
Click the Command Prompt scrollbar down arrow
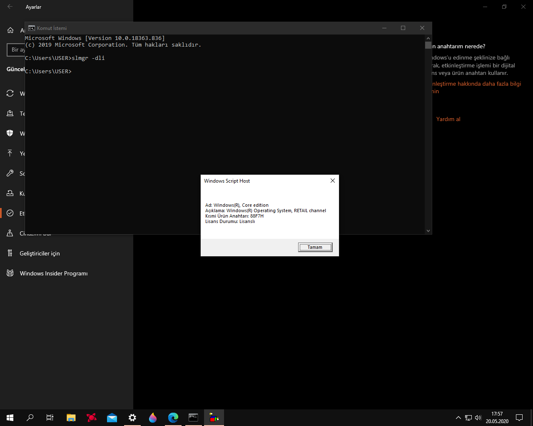click(x=428, y=230)
